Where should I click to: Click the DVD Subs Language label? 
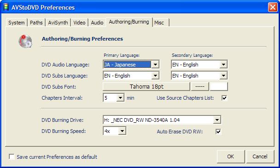tap(64, 76)
